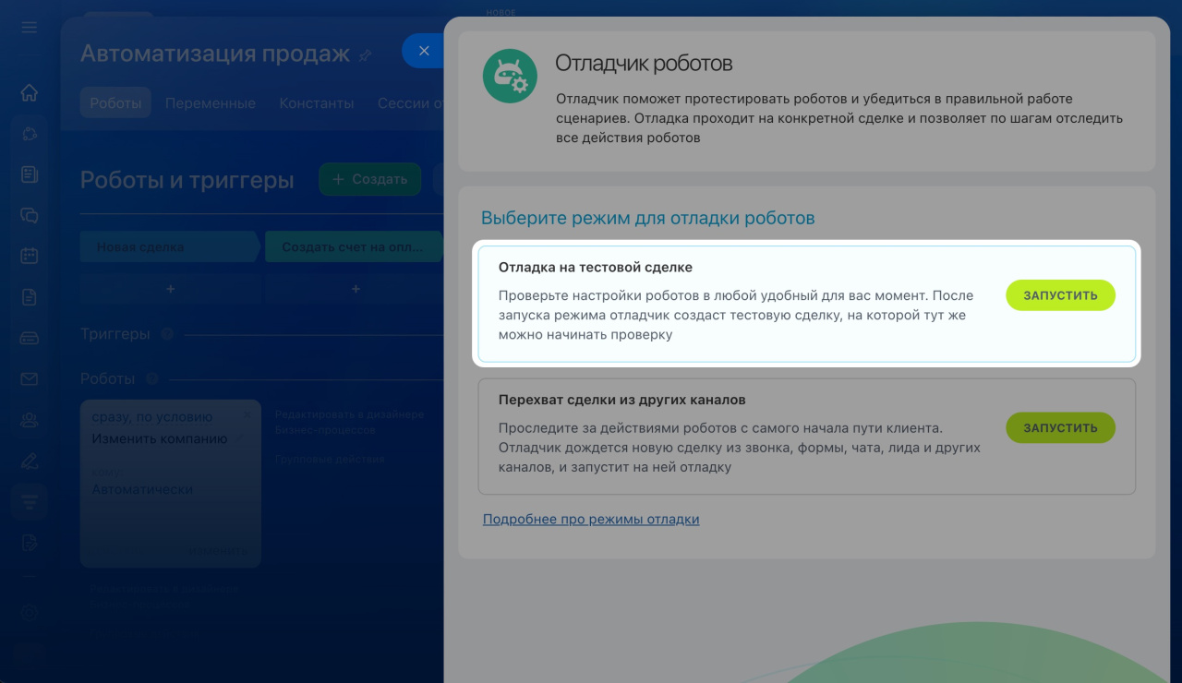Open the document-edit icon below CRM
The width and height of the screenshot is (1182, 683).
(30, 543)
